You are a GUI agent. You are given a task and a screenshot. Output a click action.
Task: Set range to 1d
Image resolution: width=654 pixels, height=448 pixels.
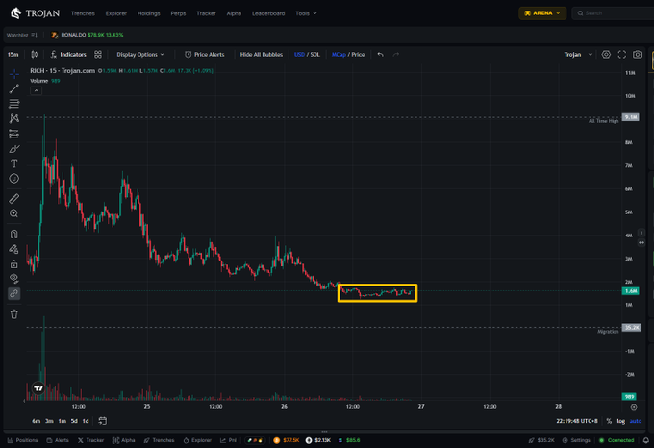[86, 421]
